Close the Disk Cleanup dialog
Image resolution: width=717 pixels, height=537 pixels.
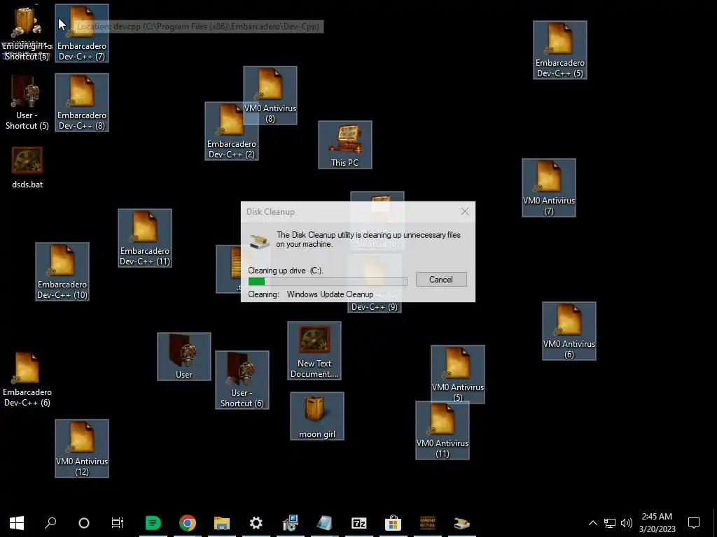[465, 211]
